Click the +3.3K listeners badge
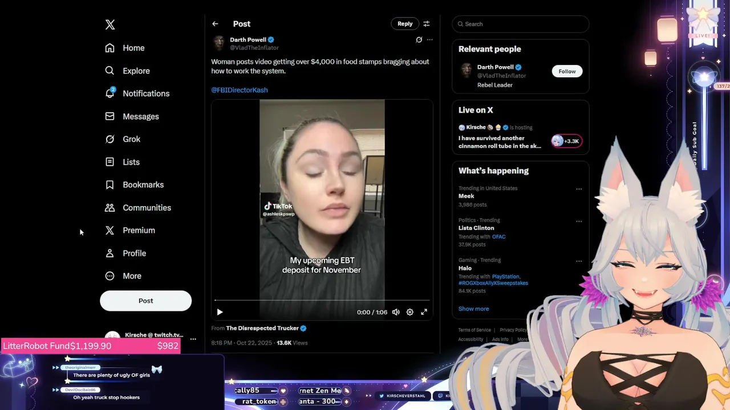 coord(566,141)
